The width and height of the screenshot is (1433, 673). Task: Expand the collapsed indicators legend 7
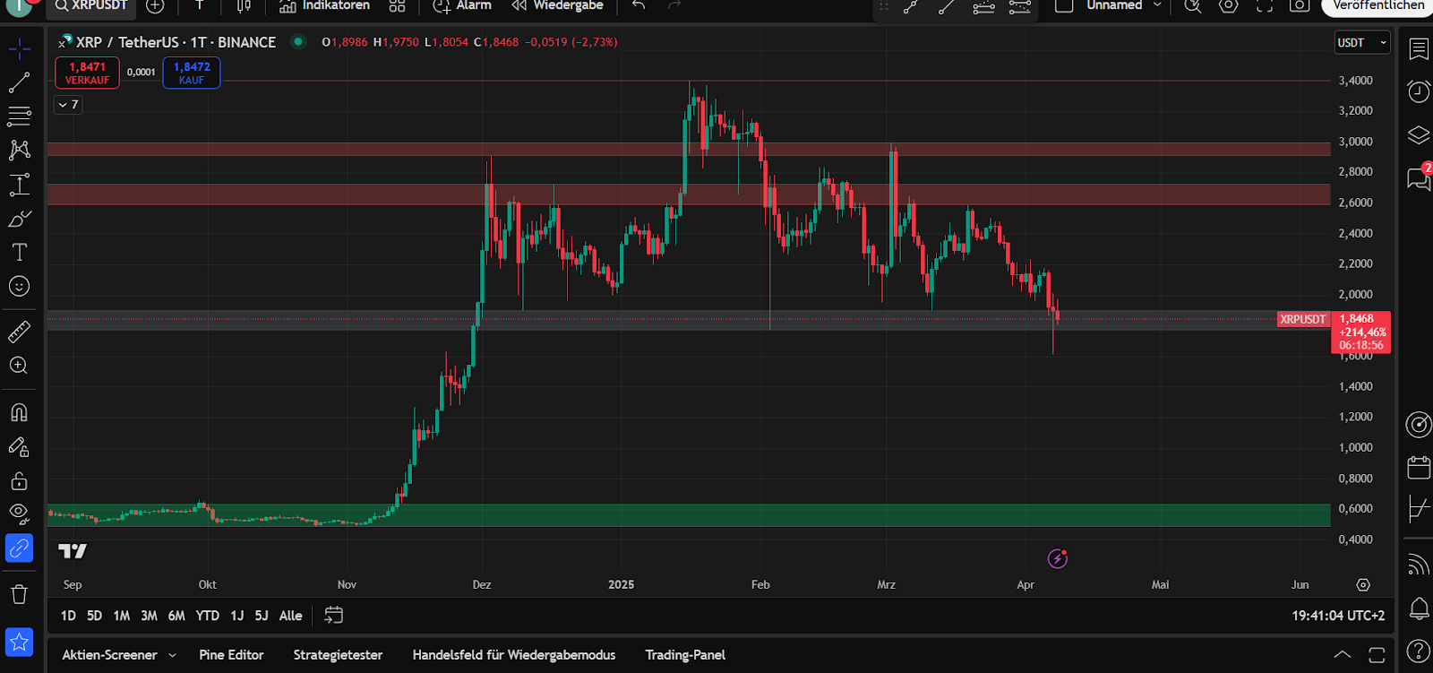coord(68,105)
